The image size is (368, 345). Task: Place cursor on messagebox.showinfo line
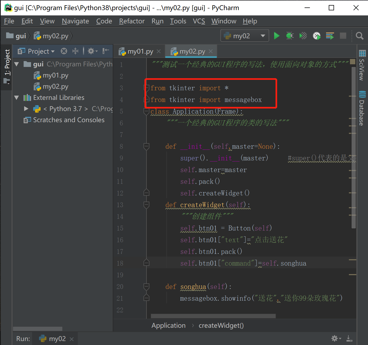261,298
